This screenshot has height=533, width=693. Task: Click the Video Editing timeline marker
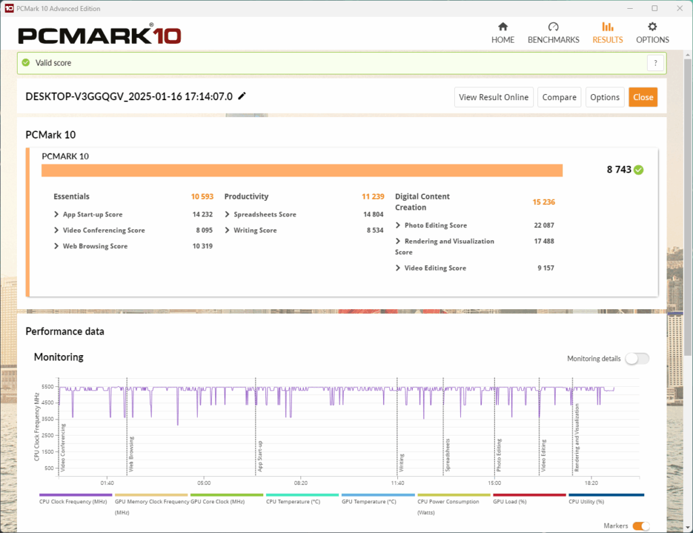[543, 455]
